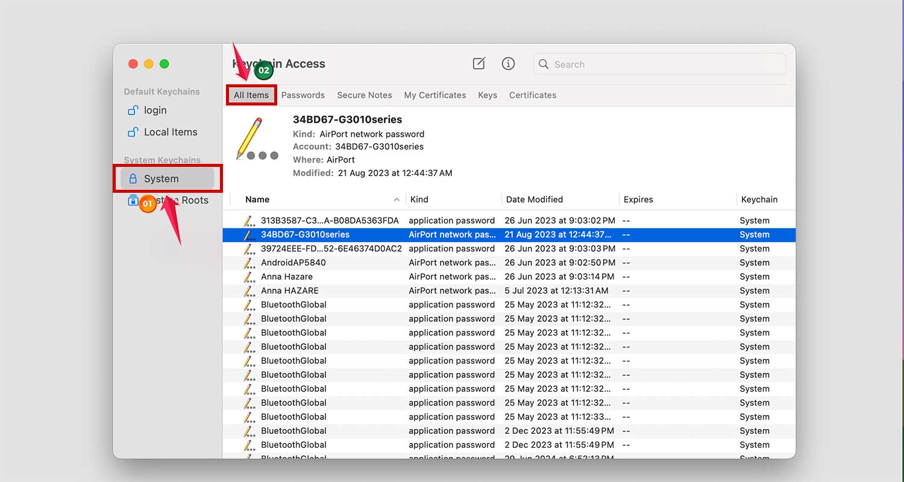Open the new item pencil icon

click(x=479, y=64)
